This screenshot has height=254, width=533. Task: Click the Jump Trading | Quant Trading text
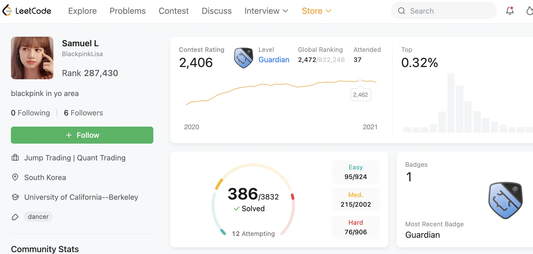75,158
